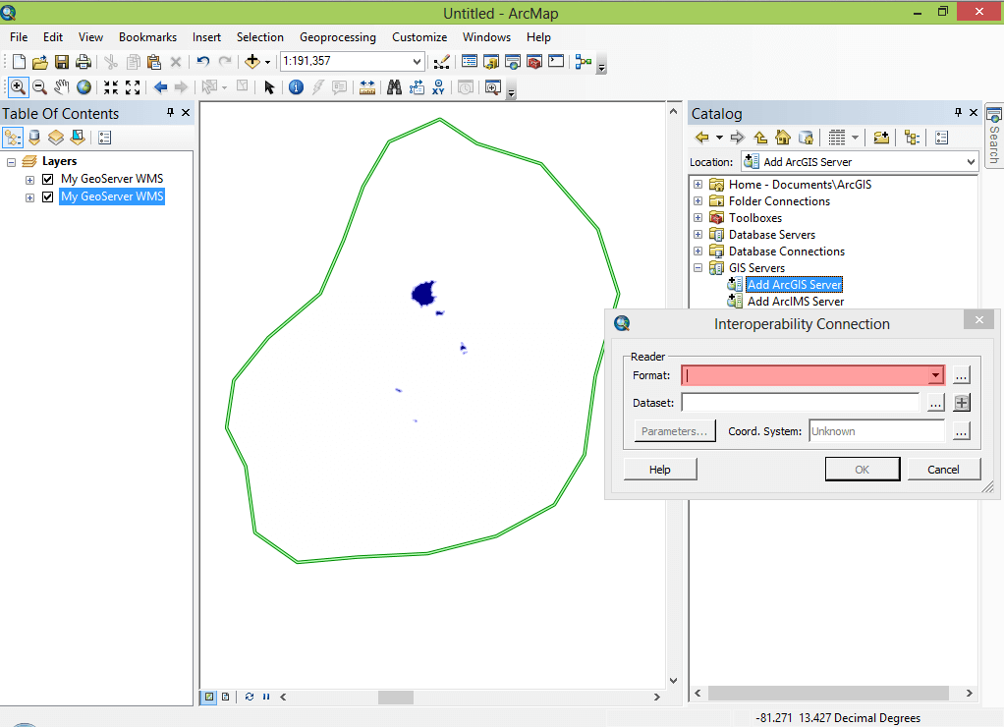Open the ModelBuilder window icon
Image resolution: width=1004 pixels, height=727 pixels.
pos(583,62)
